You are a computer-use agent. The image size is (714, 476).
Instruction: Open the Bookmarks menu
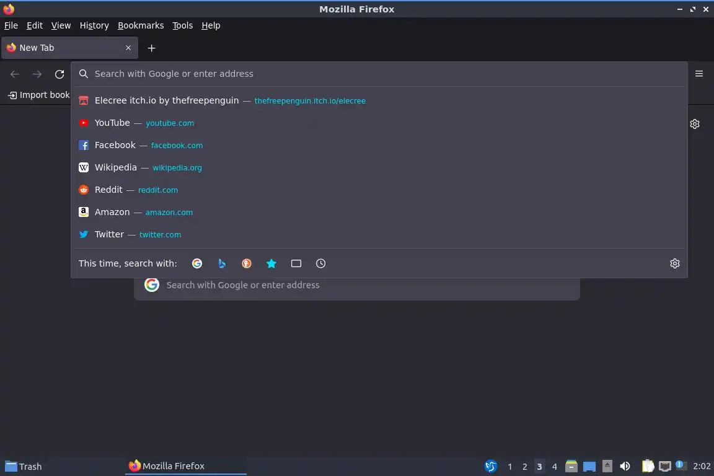coord(141,25)
